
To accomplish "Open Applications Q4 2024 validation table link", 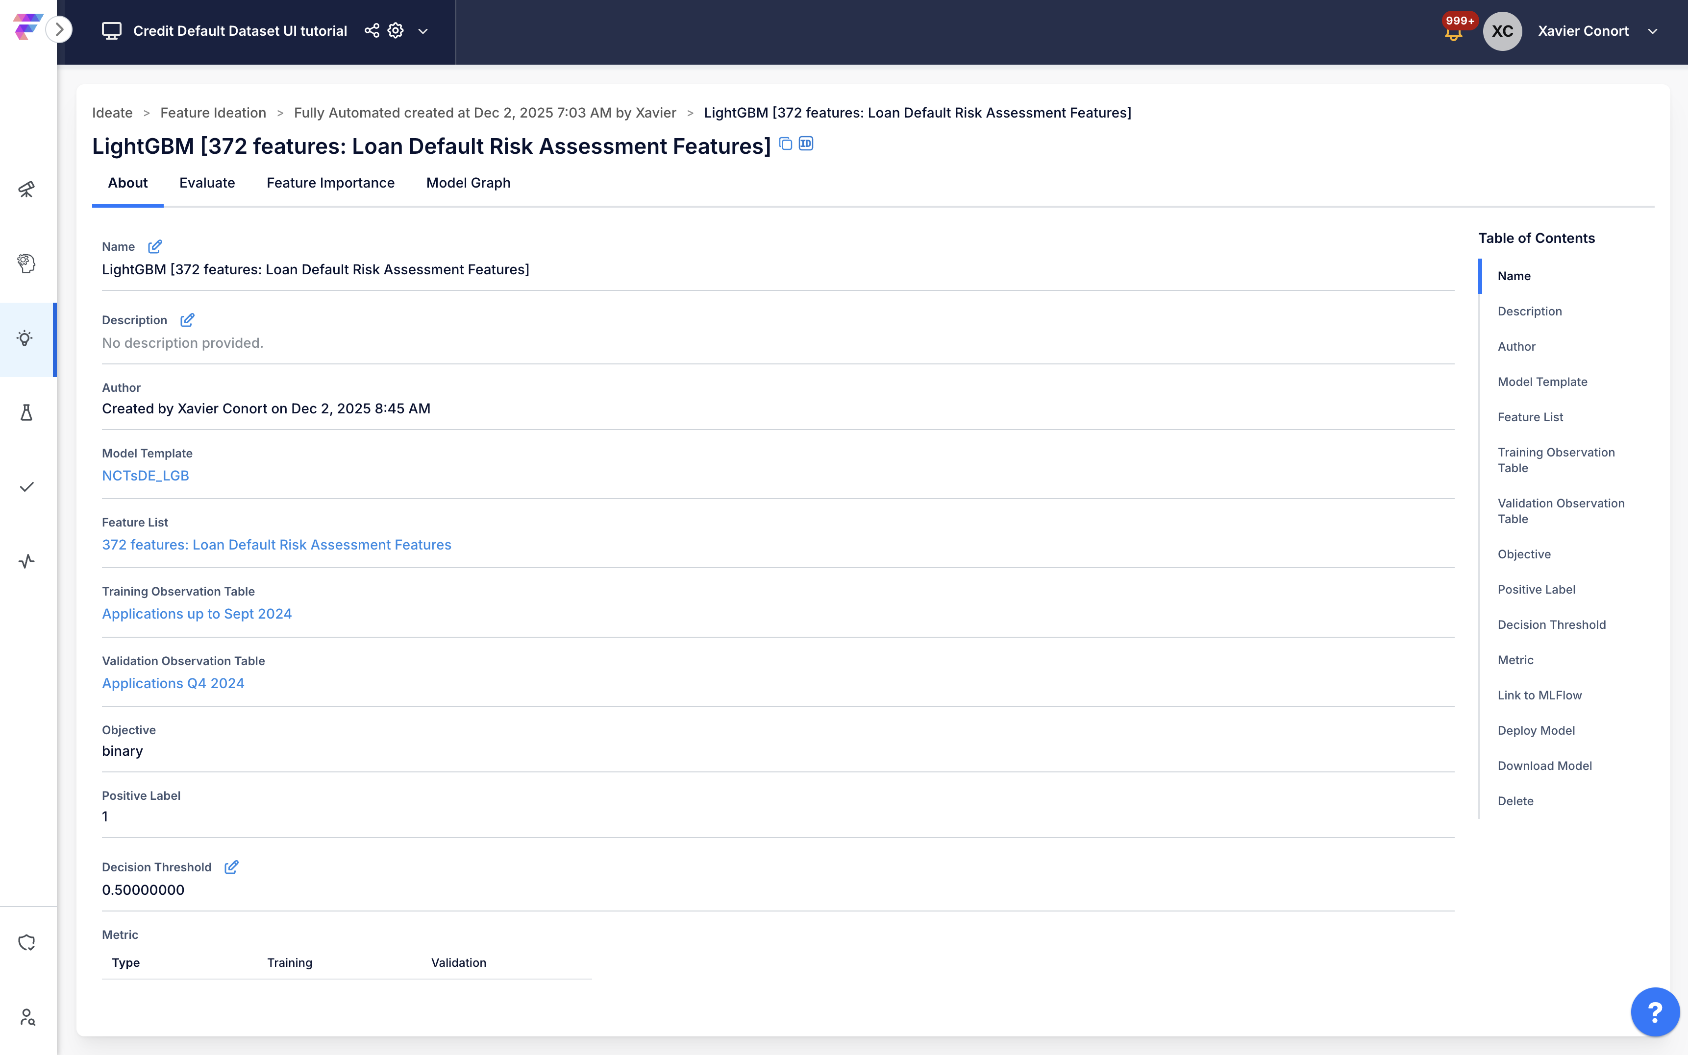I will click(x=173, y=683).
